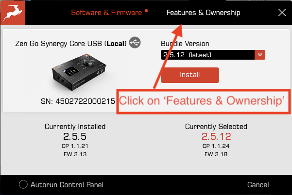Enable the Autorun Control Panel radio circle
The height and width of the screenshot is (195, 292).
coord(23,185)
